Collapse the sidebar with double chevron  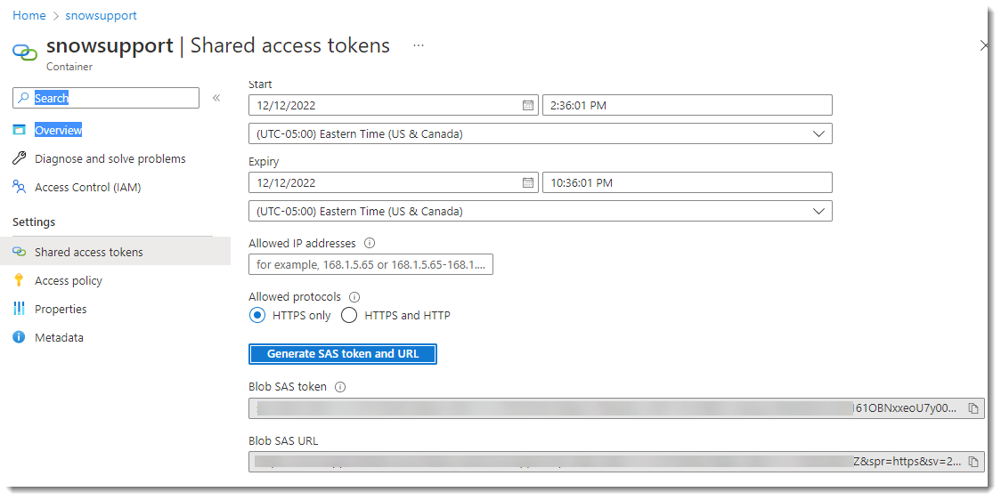tap(216, 98)
